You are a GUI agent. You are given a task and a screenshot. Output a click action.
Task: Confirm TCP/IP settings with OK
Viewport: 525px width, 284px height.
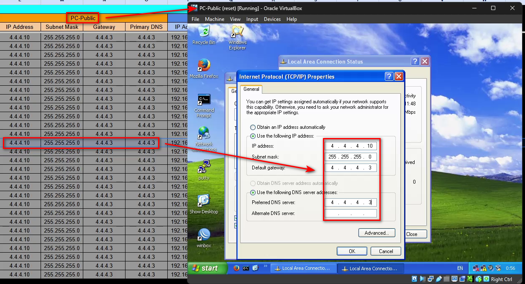352,251
